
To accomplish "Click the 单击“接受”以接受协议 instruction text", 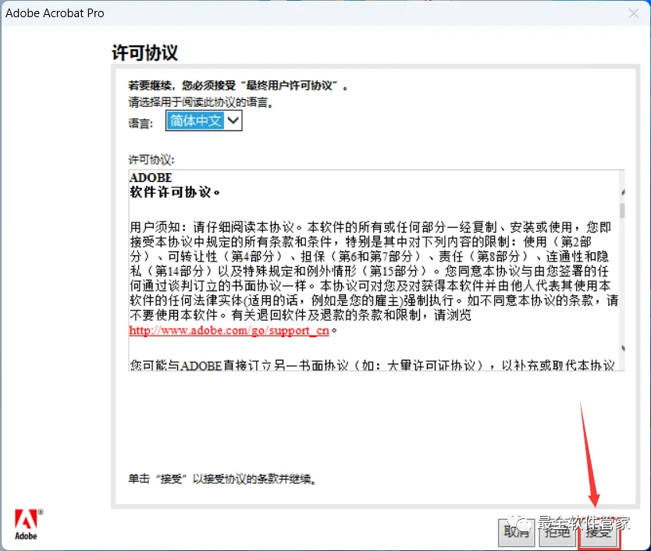I will click(222, 478).
